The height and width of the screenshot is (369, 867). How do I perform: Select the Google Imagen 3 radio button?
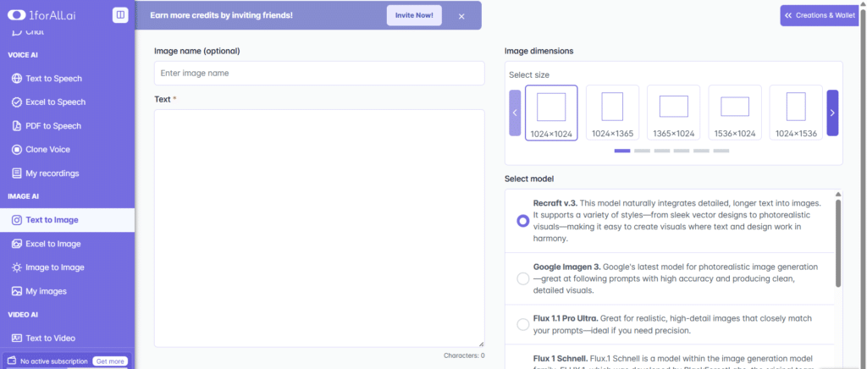(x=522, y=278)
